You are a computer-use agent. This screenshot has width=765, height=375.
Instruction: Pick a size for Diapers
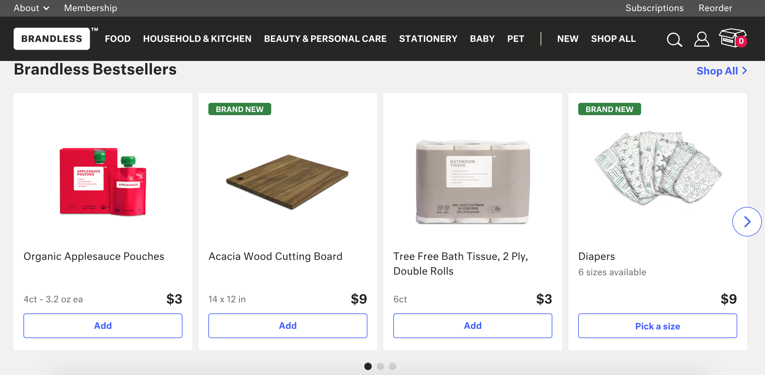click(x=657, y=326)
